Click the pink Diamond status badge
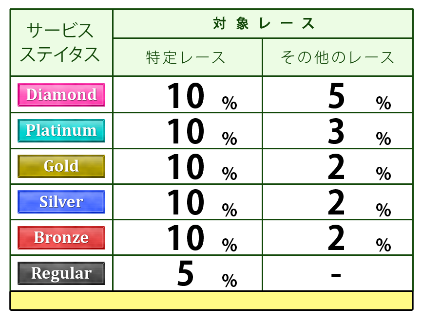Image resolution: width=422 pixels, height=321 pixels. (61, 94)
